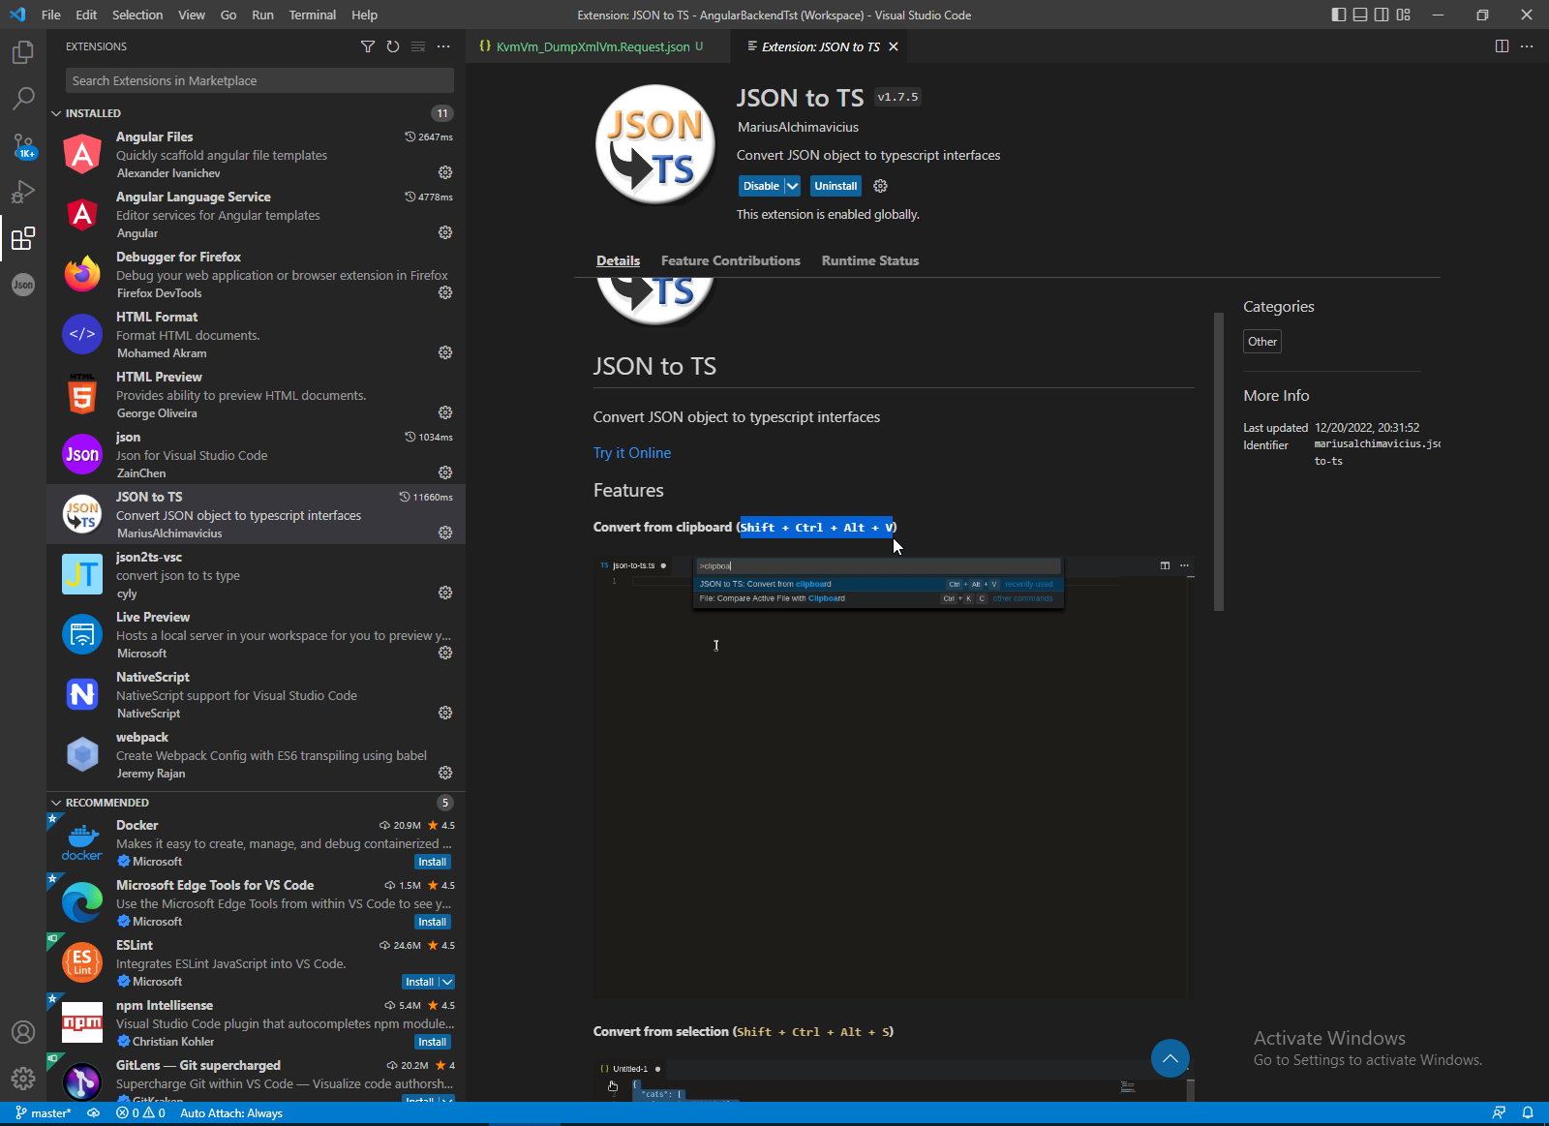The height and width of the screenshot is (1126, 1549).
Task: Click the Other category tag
Action: (1262, 342)
